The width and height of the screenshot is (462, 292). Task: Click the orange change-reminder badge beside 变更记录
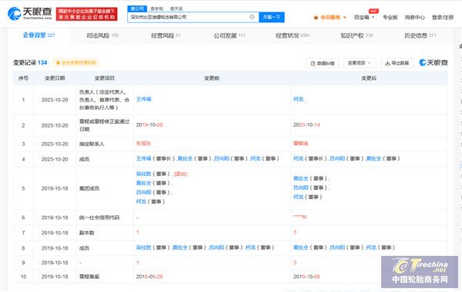(x=76, y=63)
